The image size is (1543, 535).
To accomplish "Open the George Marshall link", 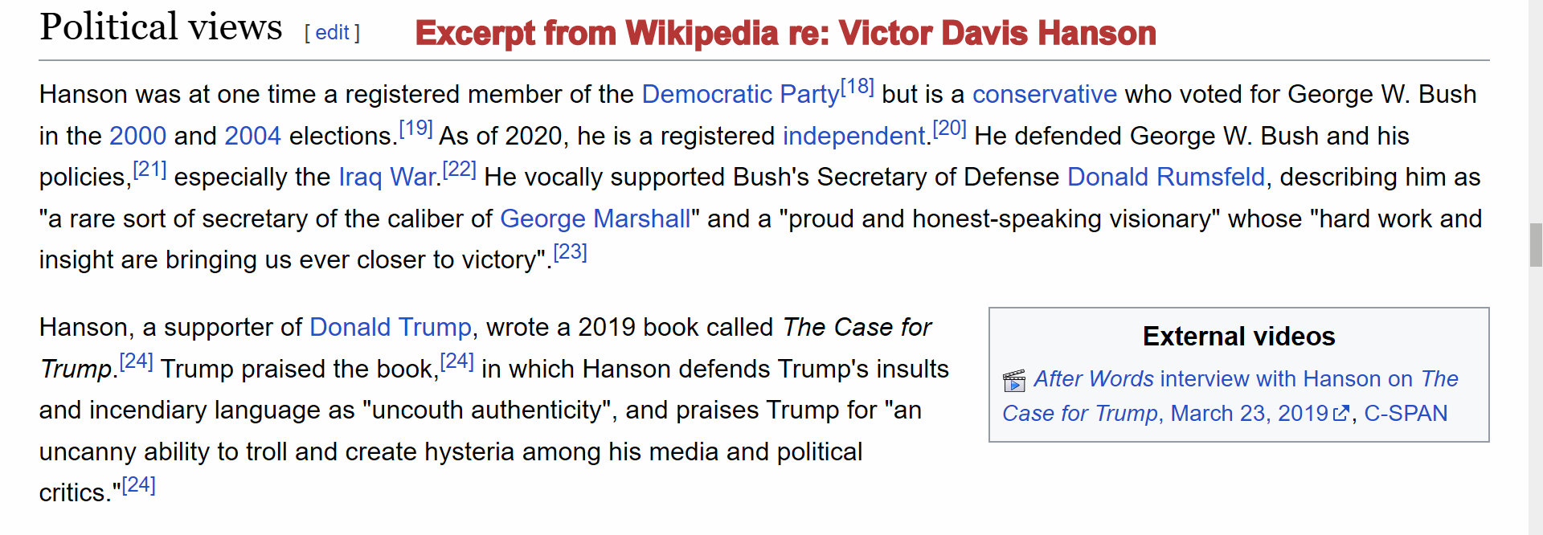I will [595, 218].
